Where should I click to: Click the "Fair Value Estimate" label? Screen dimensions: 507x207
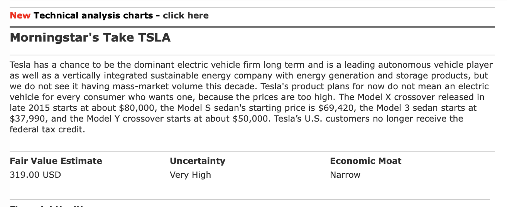coord(56,161)
